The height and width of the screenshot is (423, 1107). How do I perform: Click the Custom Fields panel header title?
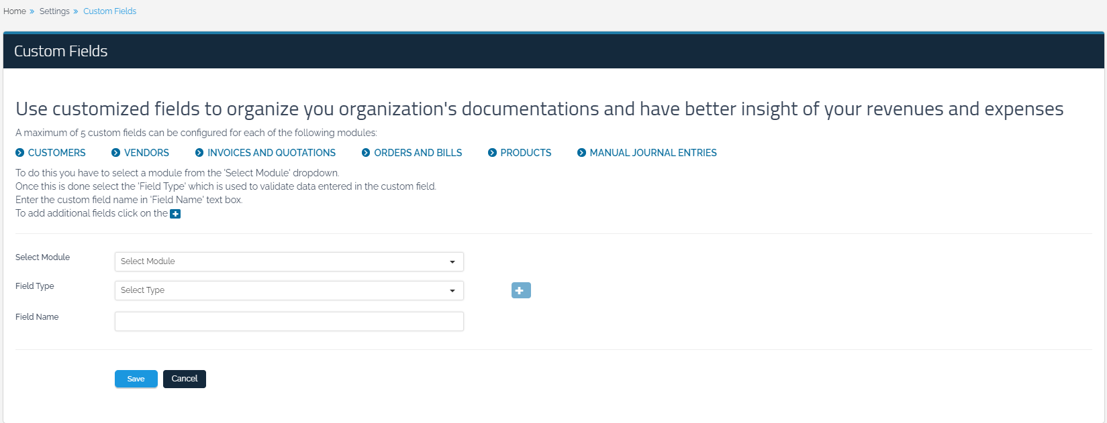61,52
